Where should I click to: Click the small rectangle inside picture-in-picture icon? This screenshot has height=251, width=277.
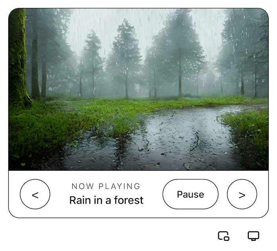(226, 238)
